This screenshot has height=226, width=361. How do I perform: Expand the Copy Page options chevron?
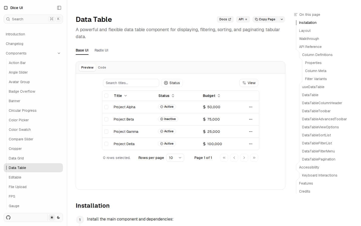coord(282,19)
